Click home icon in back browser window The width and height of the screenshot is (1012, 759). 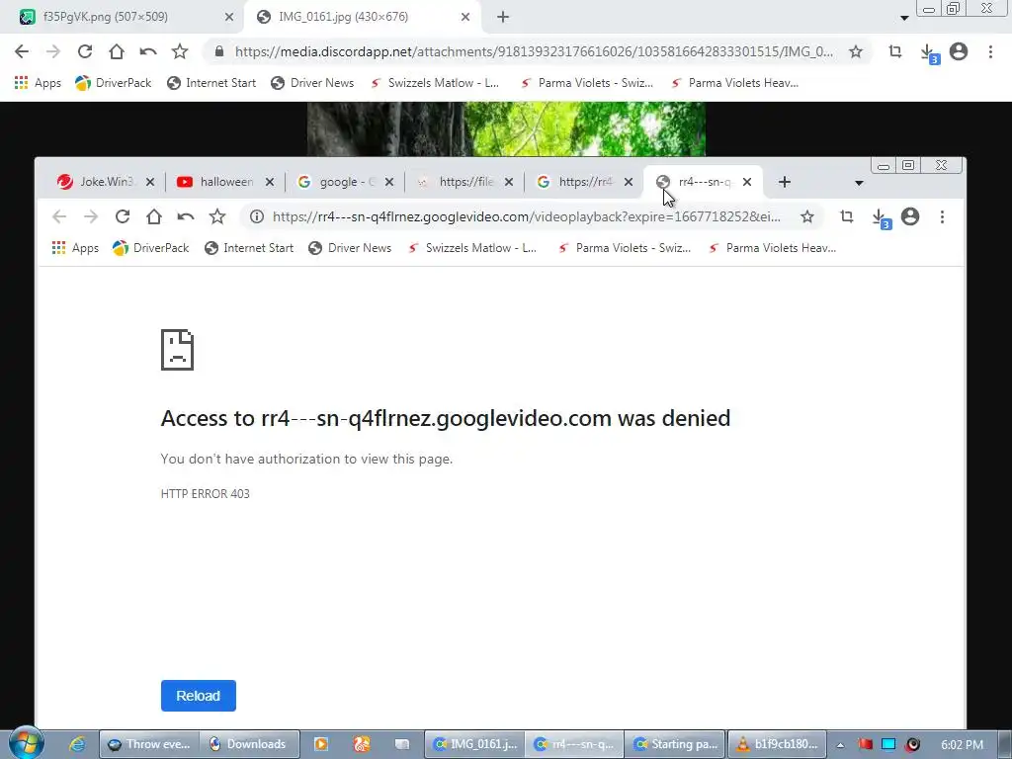[117, 51]
